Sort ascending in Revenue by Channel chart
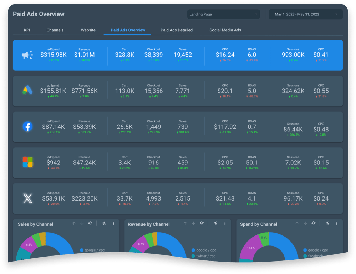 (185, 223)
